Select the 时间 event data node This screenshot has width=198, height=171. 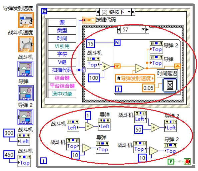(x=62, y=38)
